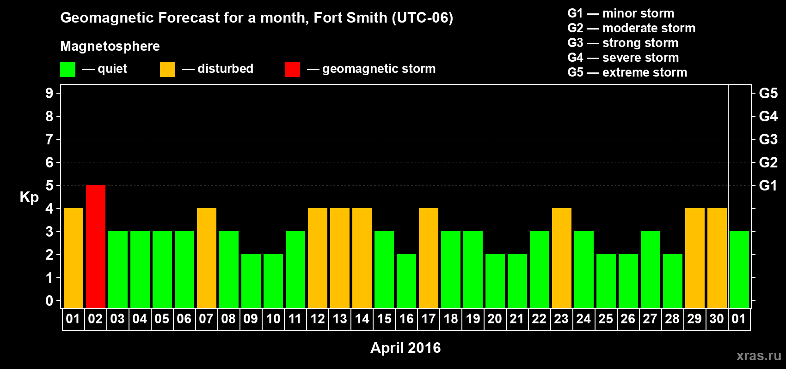Click the yellow bar for April 01
Image resolution: width=786 pixels, height=369 pixels.
(74, 258)
